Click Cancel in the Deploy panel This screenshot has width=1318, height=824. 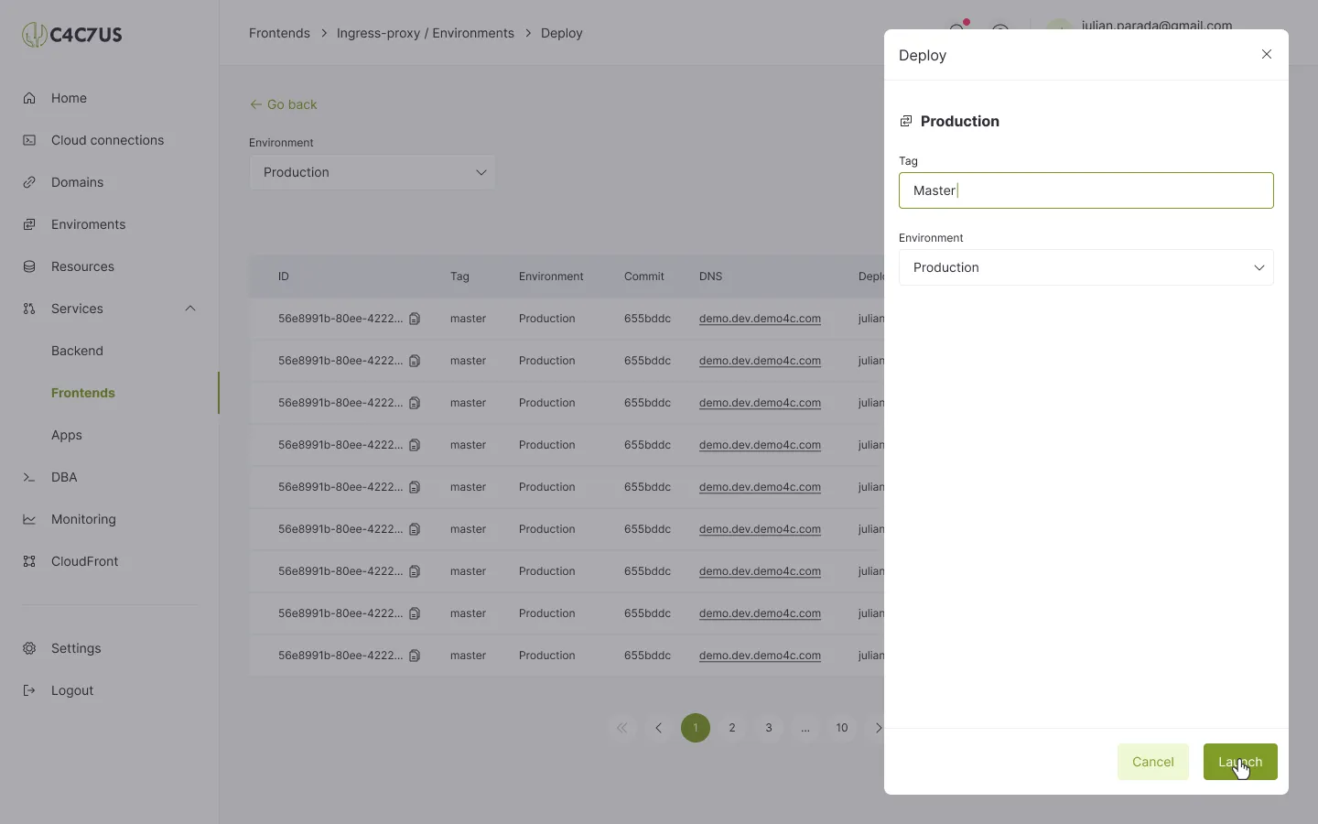coord(1153,762)
